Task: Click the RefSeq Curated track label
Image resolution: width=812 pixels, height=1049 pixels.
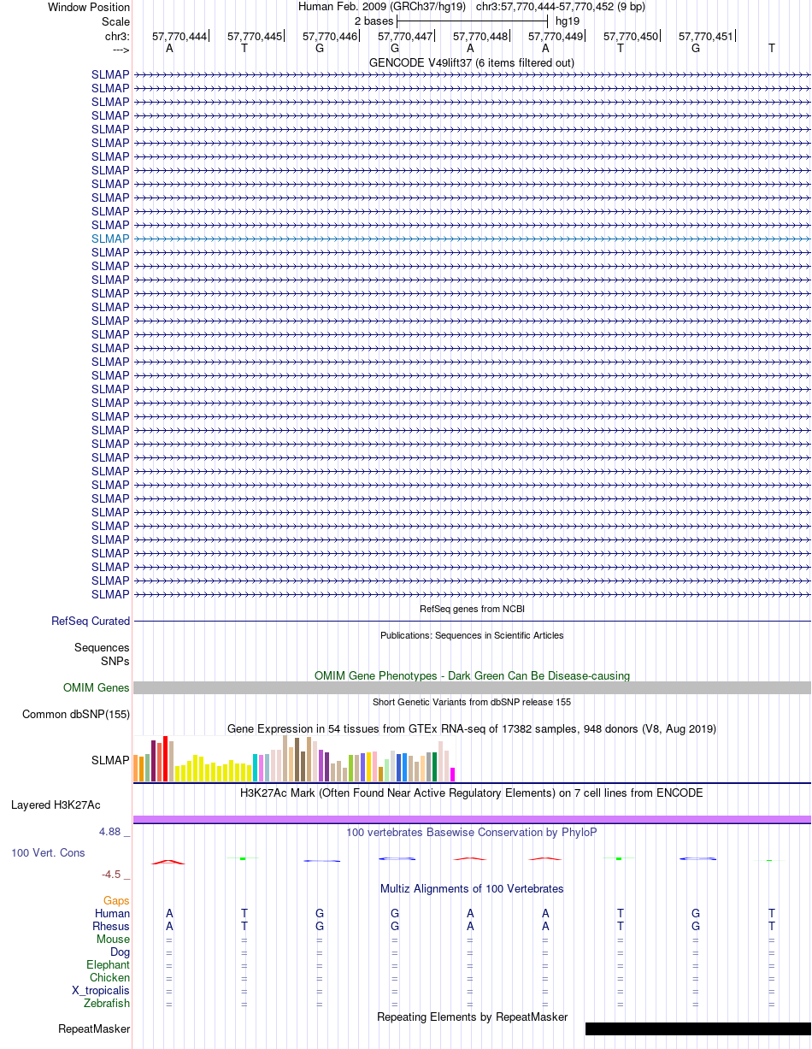Action: tap(91, 621)
